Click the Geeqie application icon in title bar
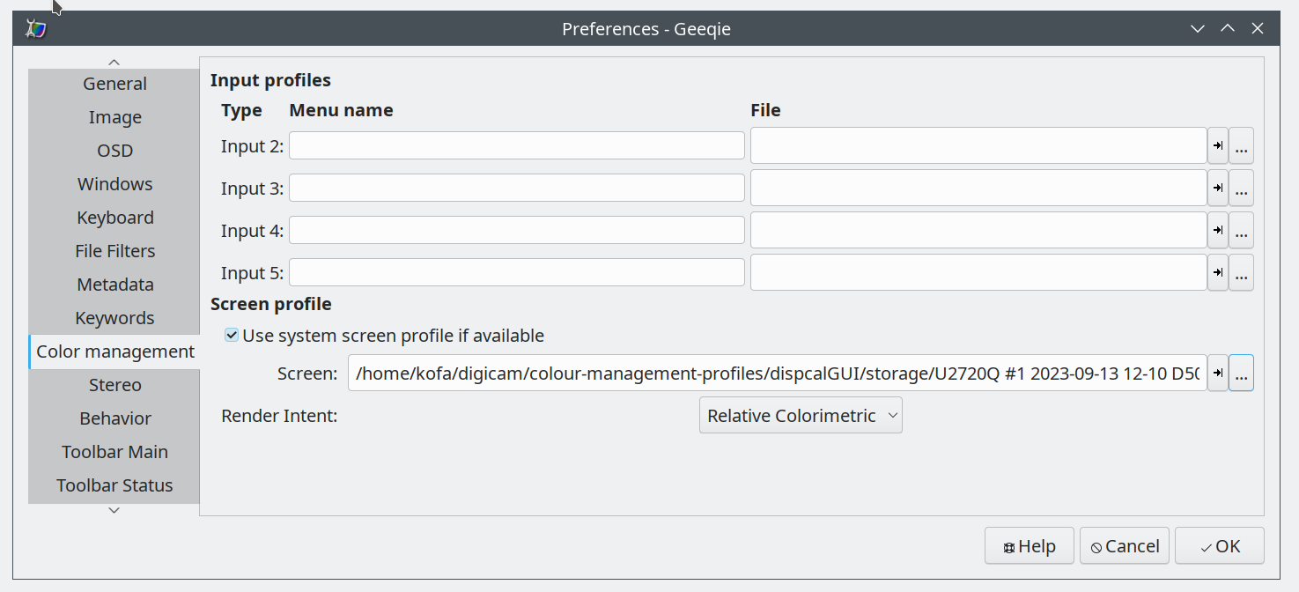This screenshot has width=1299, height=592. click(36, 29)
